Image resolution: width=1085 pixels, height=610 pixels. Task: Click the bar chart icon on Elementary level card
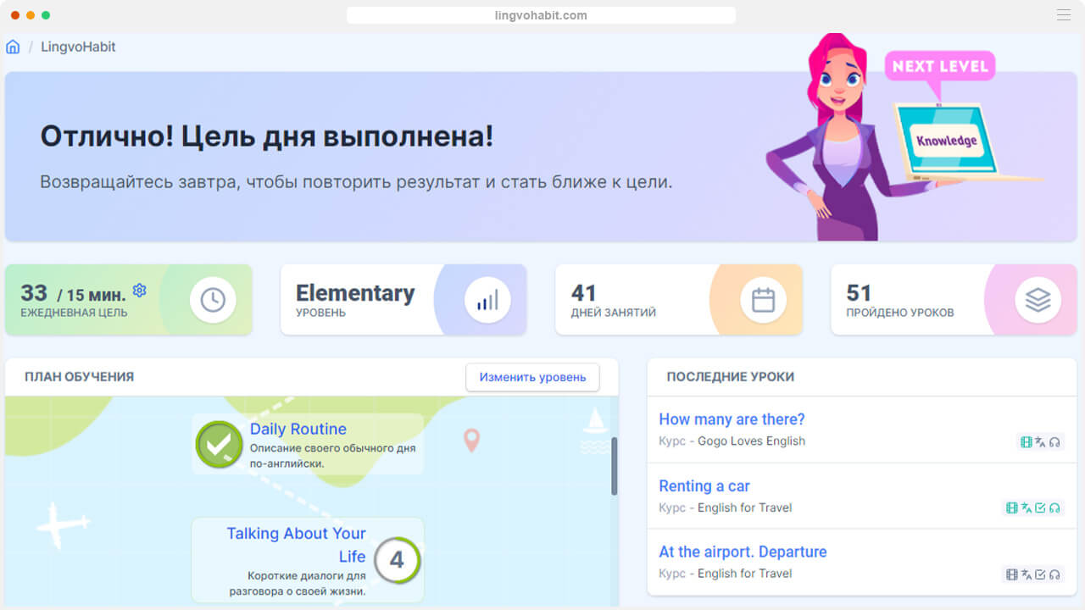pos(487,299)
